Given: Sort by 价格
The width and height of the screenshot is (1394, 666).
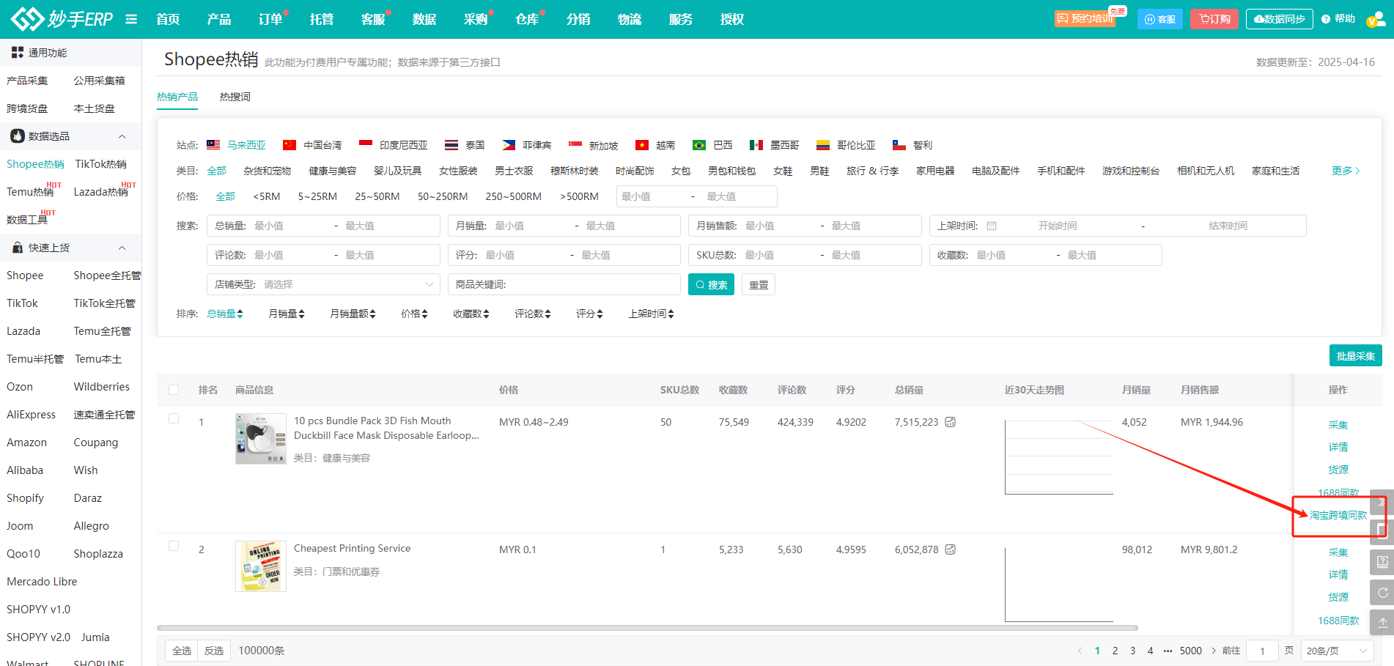Looking at the screenshot, I should (415, 314).
